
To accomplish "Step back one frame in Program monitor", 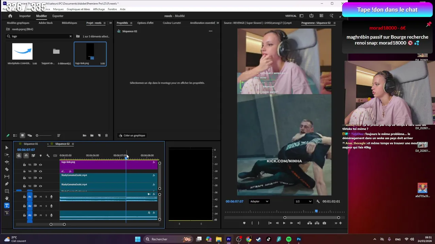I will [x=277, y=223].
